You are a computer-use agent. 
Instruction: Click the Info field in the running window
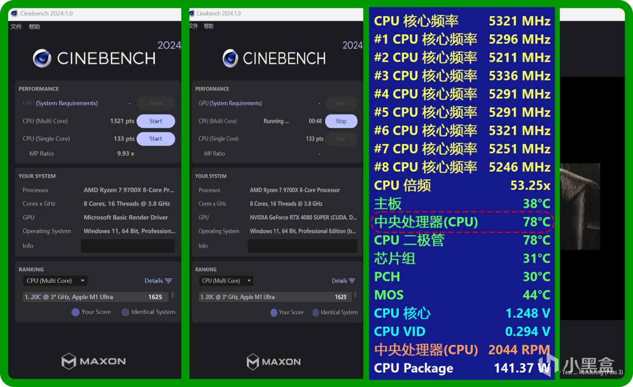(302, 246)
